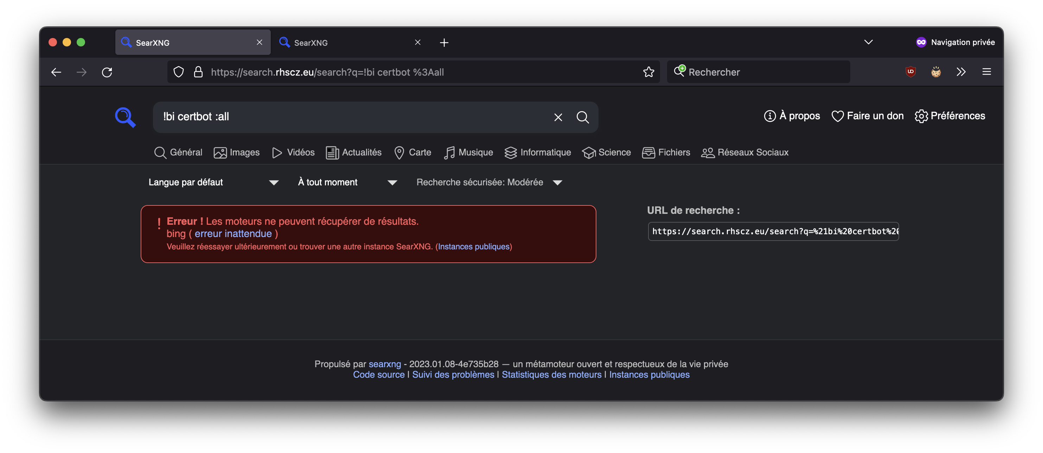This screenshot has width=1043, height=453.
Task: Open the Préférences page
Action: [x=950, y=116]
